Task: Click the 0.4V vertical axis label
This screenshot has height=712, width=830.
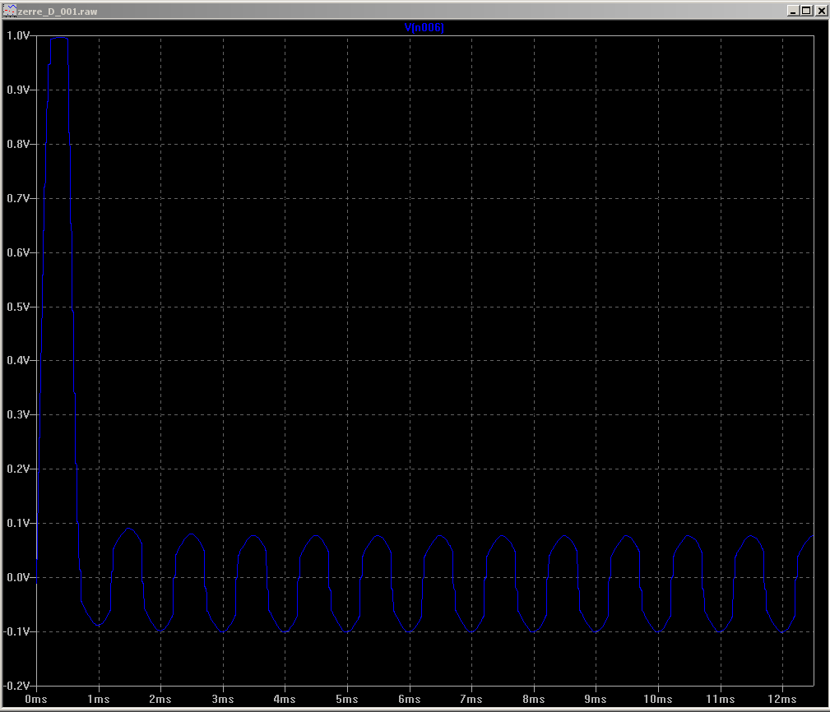Action: pos(18,360)
